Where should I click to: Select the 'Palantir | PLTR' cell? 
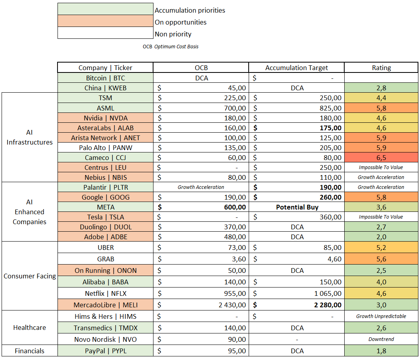coord(105,187)
